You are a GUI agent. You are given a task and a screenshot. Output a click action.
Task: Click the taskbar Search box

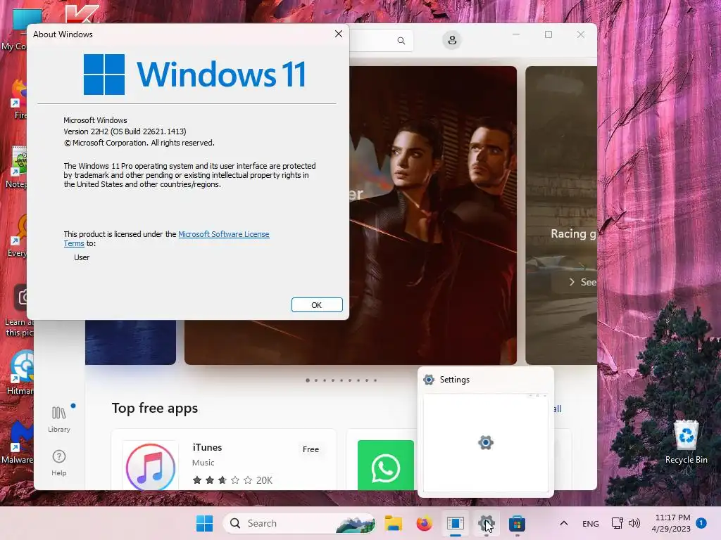(300, 523)
